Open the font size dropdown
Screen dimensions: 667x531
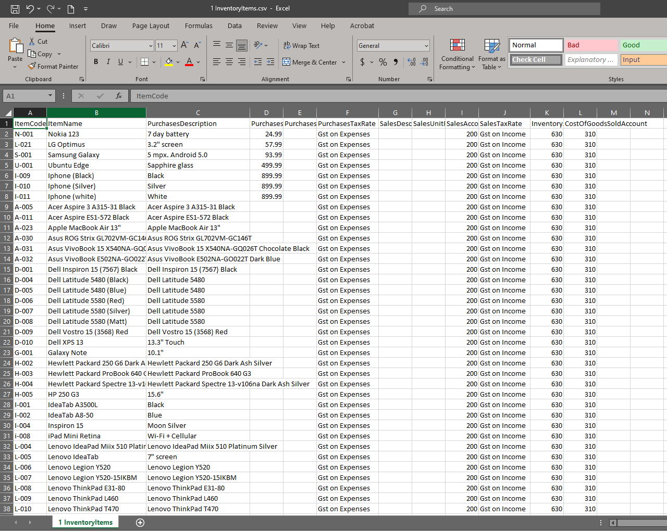tap(174, 46)
